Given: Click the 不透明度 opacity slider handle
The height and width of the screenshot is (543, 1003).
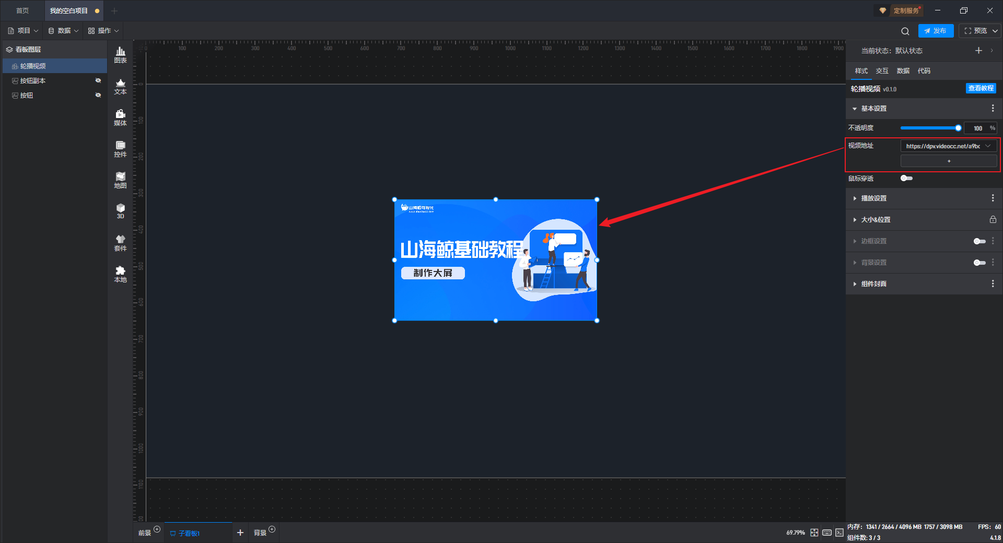Looking at the screenshot, I should coord(958,128).
